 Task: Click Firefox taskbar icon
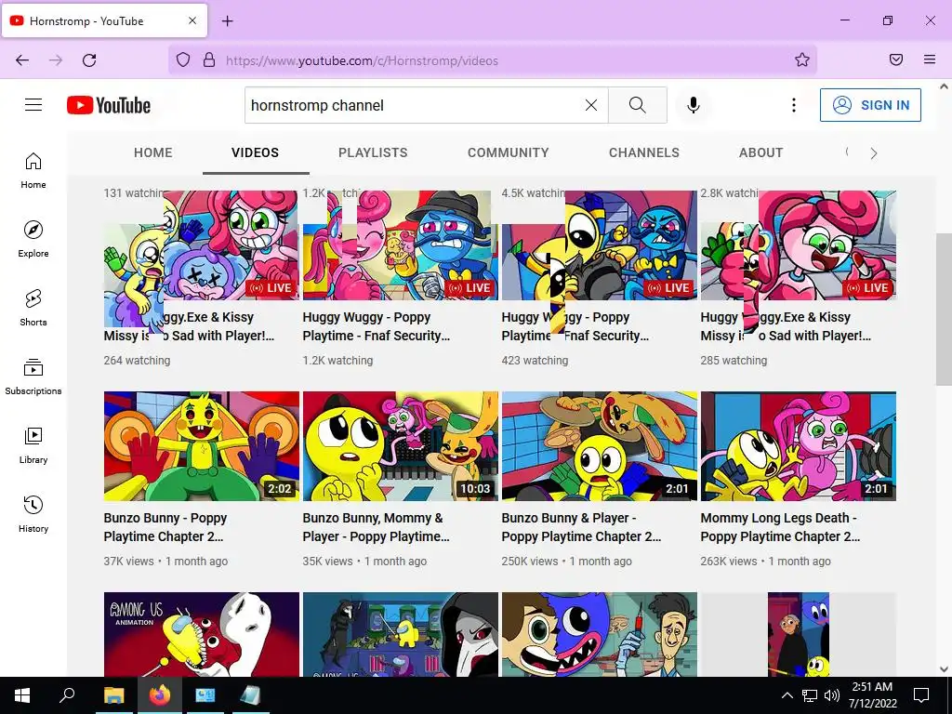(160, 695)
